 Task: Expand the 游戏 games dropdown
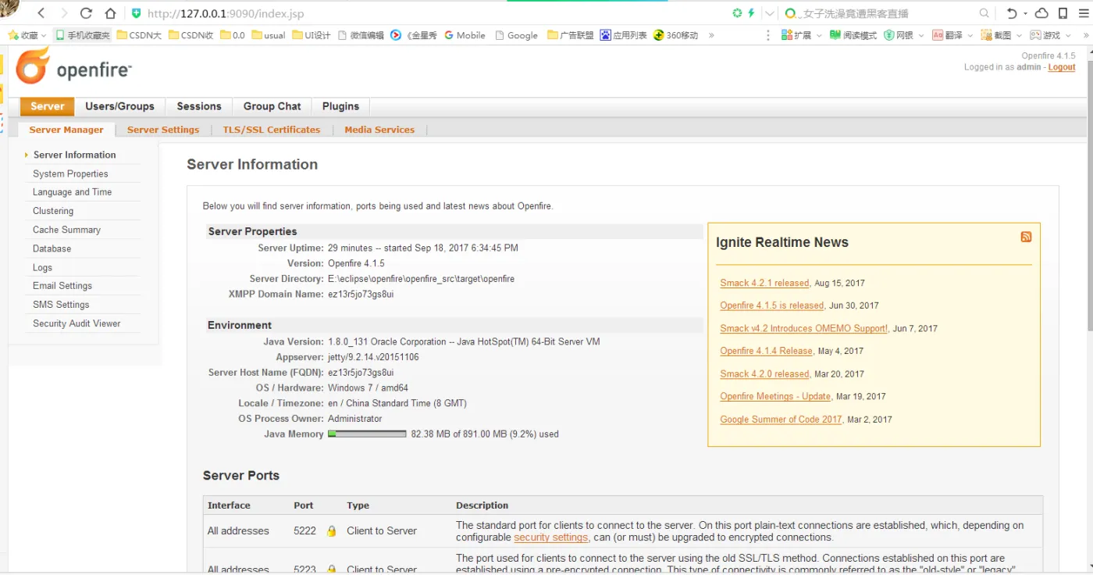pyautogui.click(x=1069, y=36)
